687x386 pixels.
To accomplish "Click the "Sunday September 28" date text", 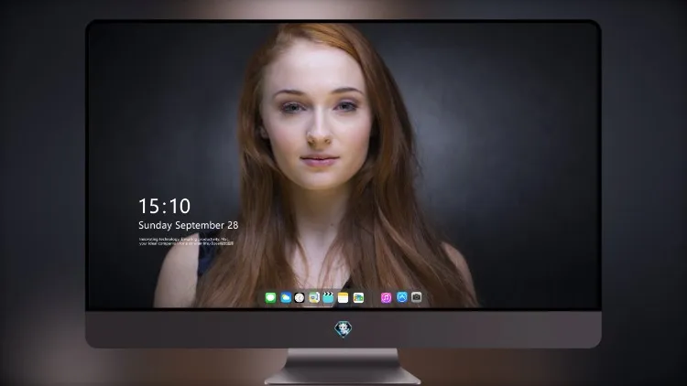I will point(189,225).
